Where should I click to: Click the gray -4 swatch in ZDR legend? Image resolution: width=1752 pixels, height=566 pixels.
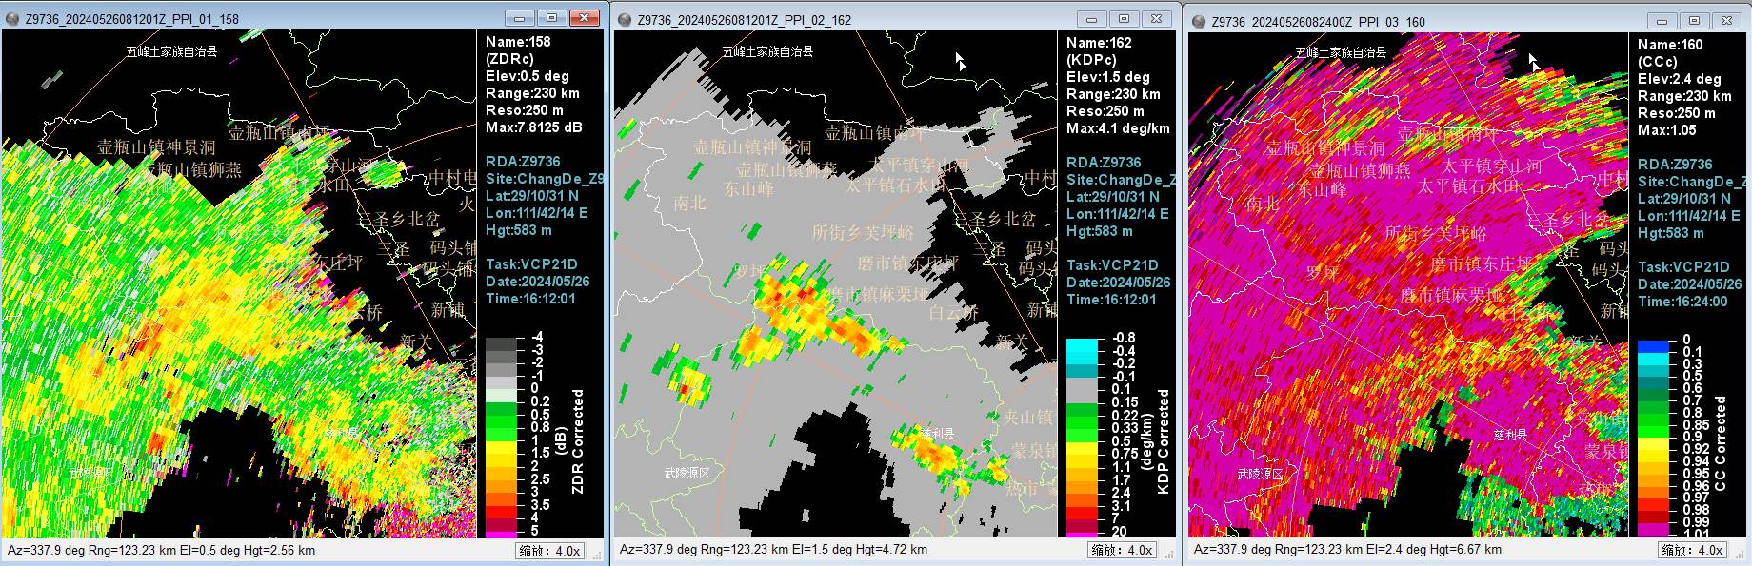tap(501, 343)
